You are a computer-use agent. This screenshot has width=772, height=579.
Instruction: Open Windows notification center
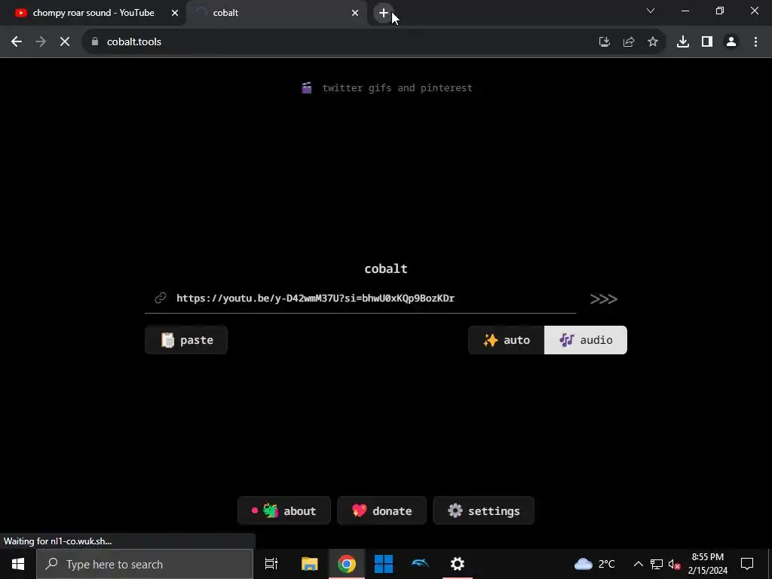click(x=747, y=564)
